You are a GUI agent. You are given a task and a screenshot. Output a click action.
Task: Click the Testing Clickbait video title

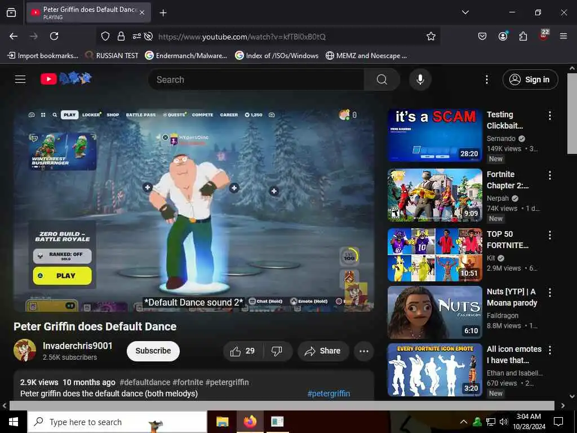505,120
